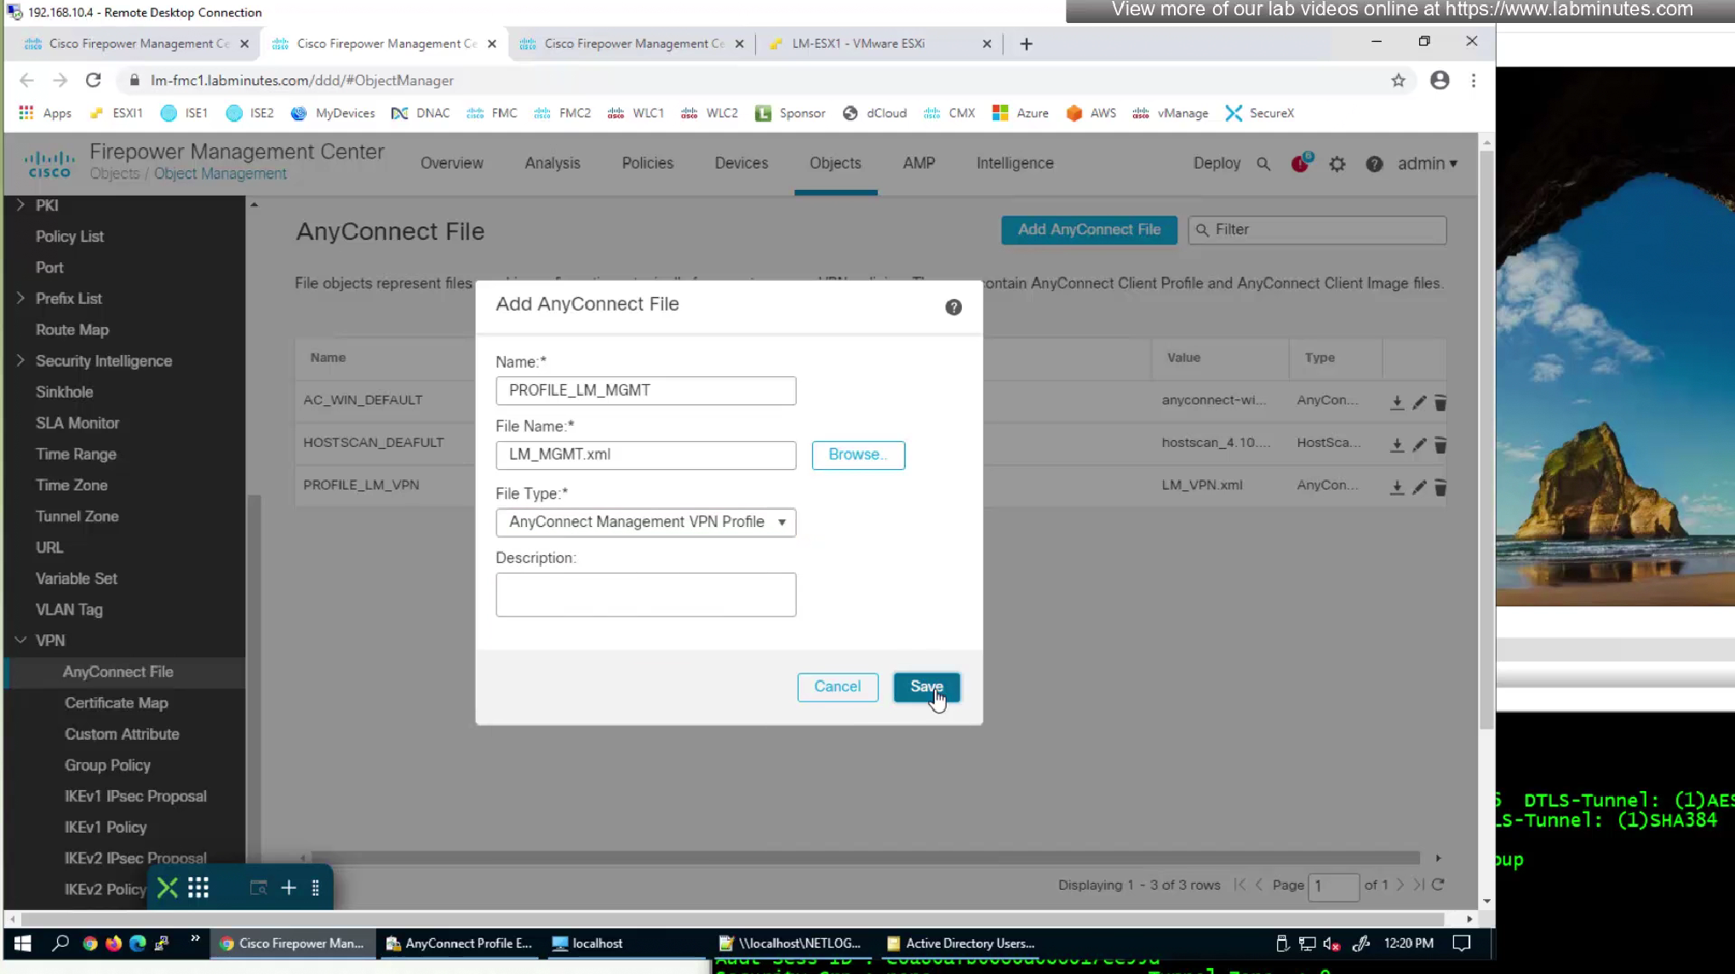This screenshot has height=974, width=1735.
Task: Open the Devices menu tab
Action: click(x=741, y=163)
